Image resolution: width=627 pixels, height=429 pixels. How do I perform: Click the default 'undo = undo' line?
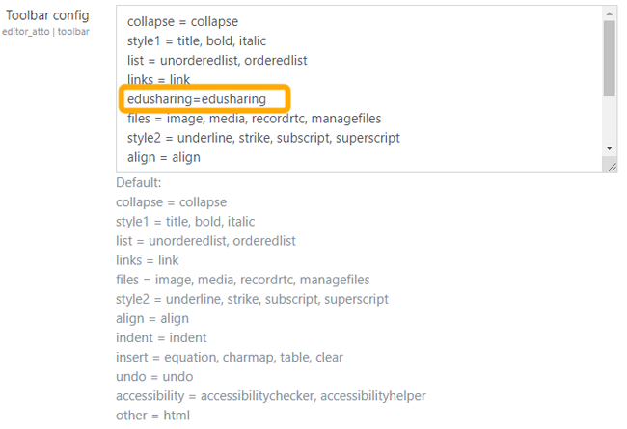click(154, 376)
